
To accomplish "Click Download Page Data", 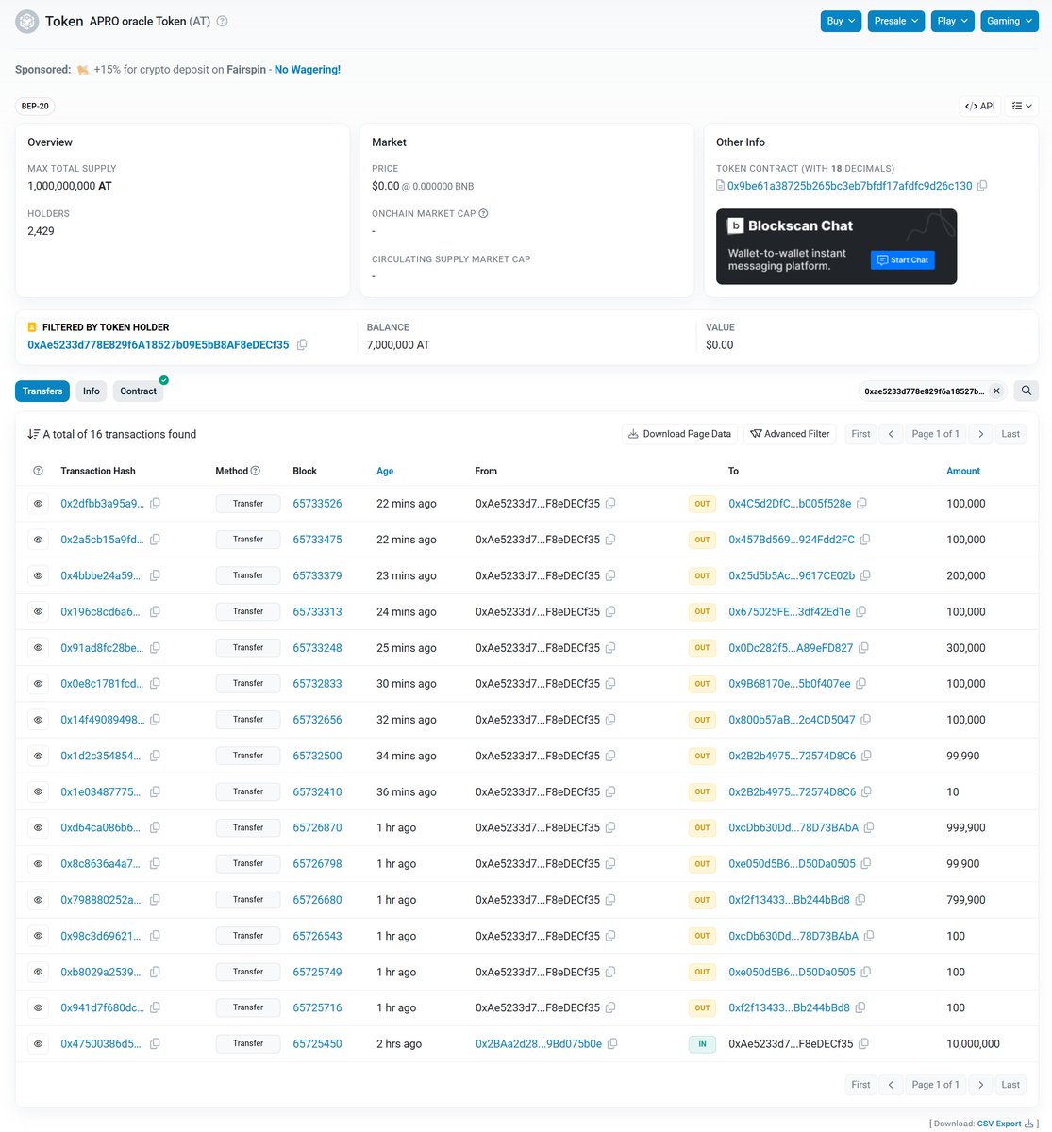I will (679, 434).
